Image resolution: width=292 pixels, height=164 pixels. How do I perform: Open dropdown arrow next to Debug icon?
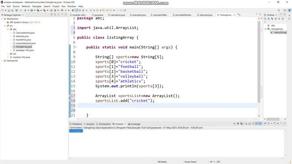[28, 10]
